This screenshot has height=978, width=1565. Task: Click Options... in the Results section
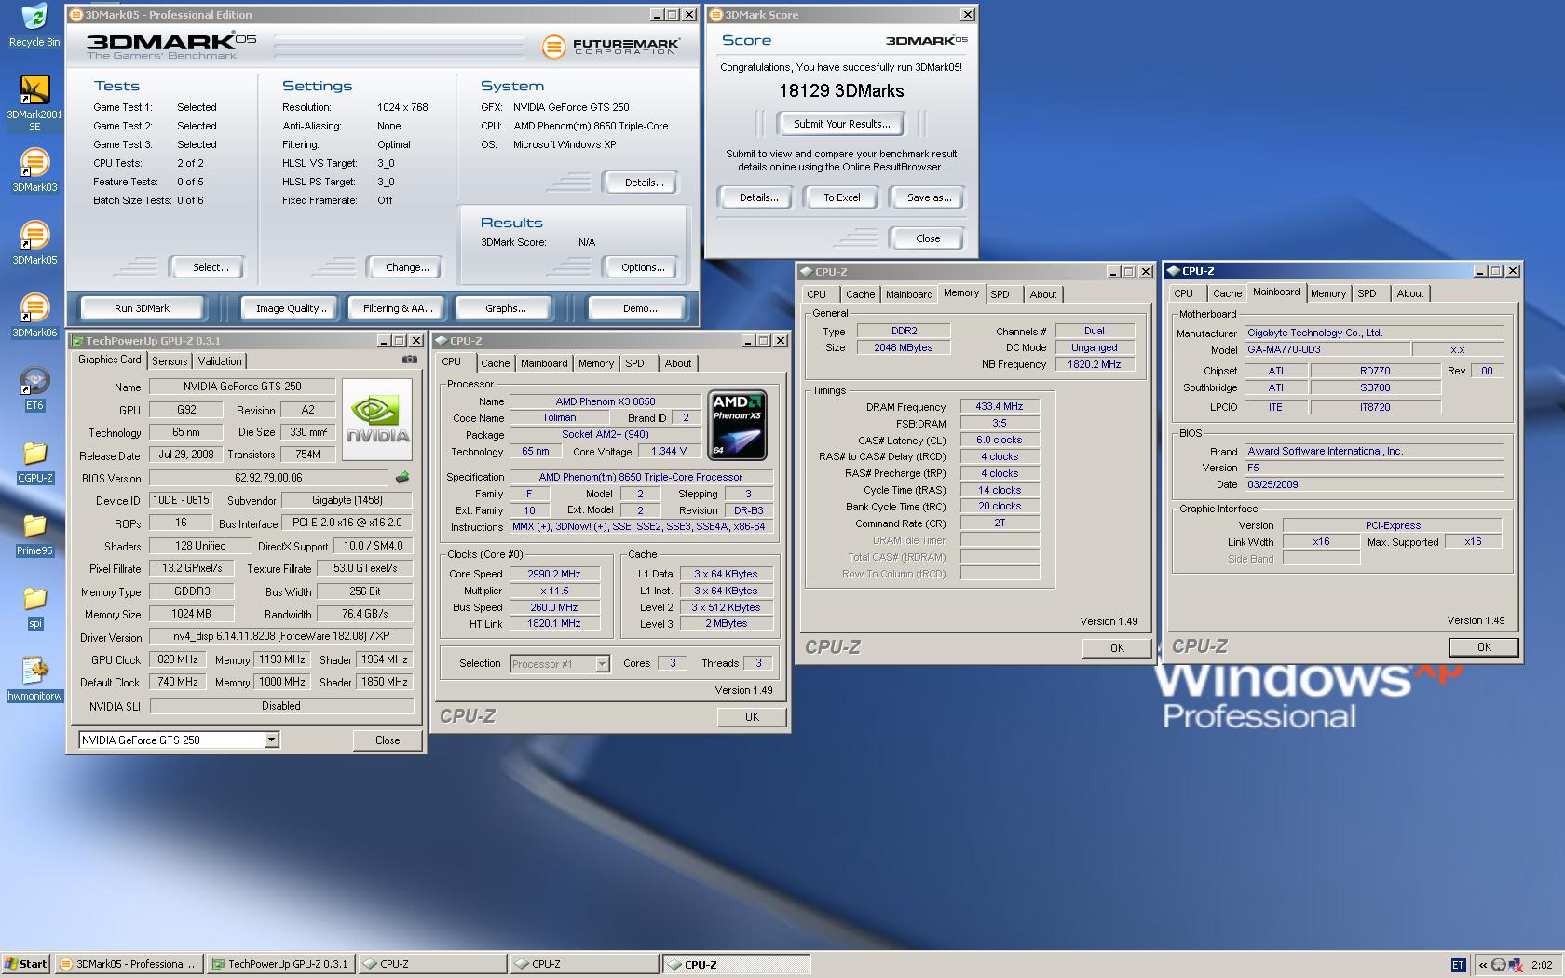click(x=643, y=267)
